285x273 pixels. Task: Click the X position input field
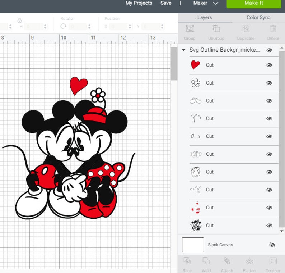click(x=119, y=26)
